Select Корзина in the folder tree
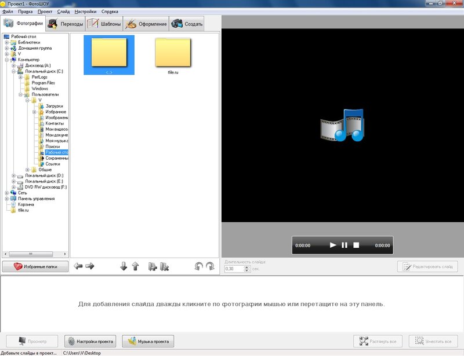464x356 pixels. point(26,204)
